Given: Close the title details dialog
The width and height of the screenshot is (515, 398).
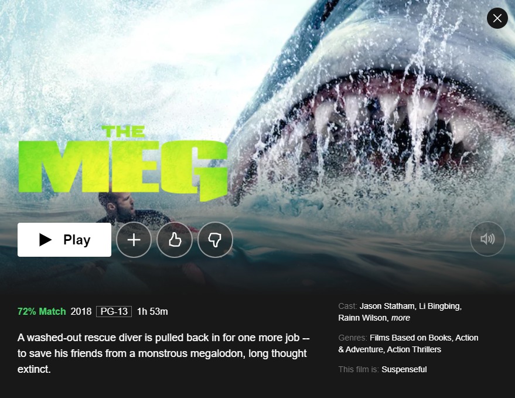Looking at the screenshot, I should pyautogui.click(x=497, y=18).
